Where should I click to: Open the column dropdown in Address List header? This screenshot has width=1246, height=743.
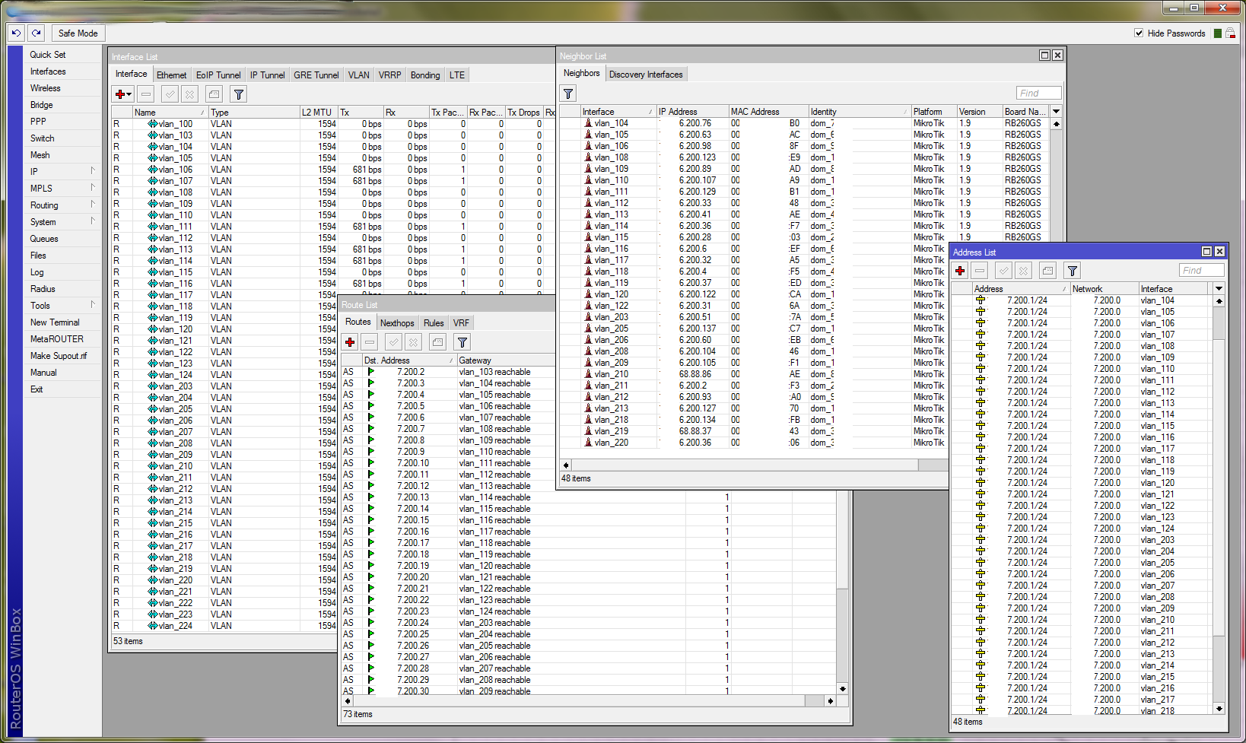tap(1219, 289)
